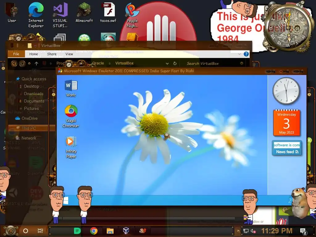Select Oracle in the address breadcrumb
Image resolution: width=316 pixels, height=237 pixels.
(x=98, y=63)
